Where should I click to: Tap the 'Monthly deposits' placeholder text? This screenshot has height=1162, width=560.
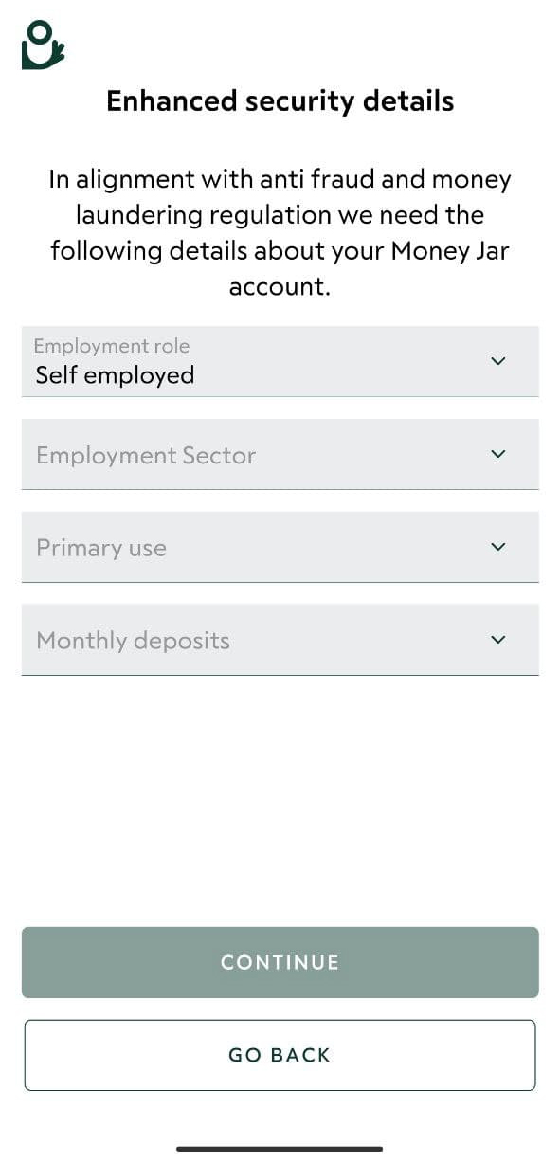(x=133, y=641)
